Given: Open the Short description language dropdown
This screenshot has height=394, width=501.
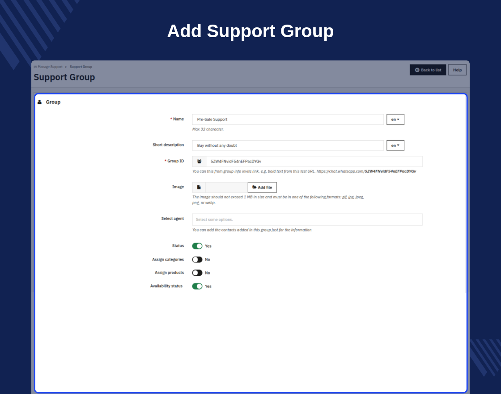Looking at the screenshot, I should [x=395, y=146].
